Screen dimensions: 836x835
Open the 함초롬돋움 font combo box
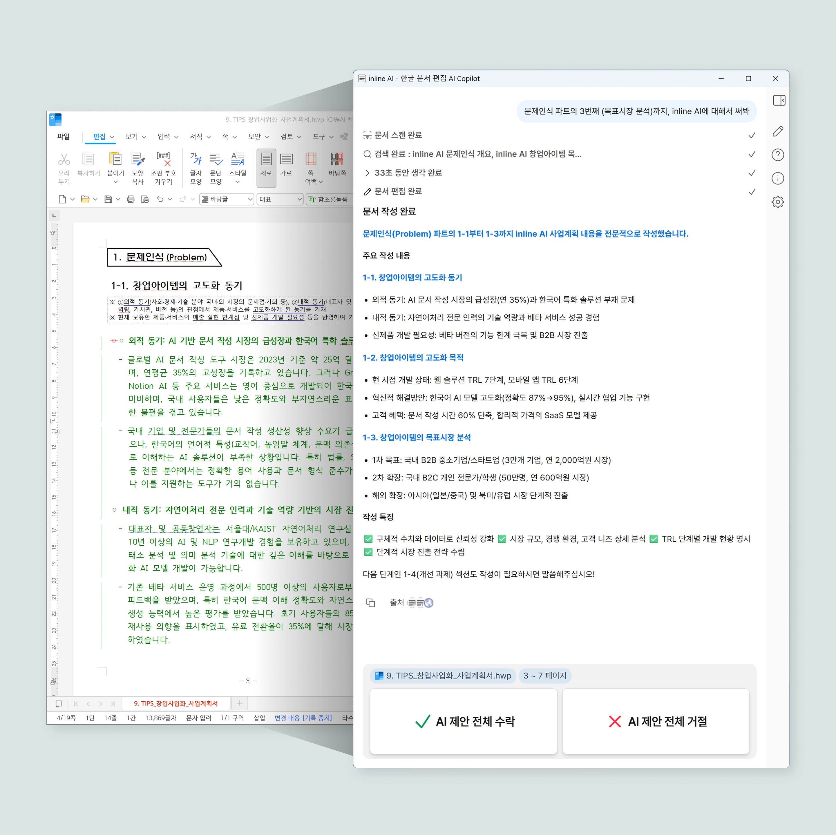[x=330, y=199]
